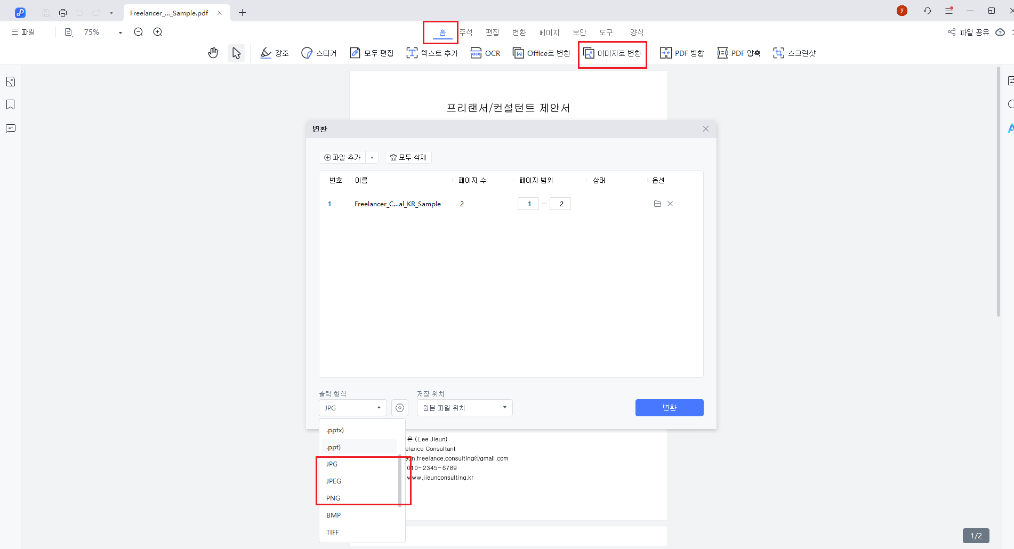Run OCR on the document
Image resolution: width=1014 pixels, height=549 pixels.
pyautogui.click(x=485, y=53)
